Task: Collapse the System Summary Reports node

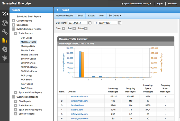Action: (x=14, y=29)
